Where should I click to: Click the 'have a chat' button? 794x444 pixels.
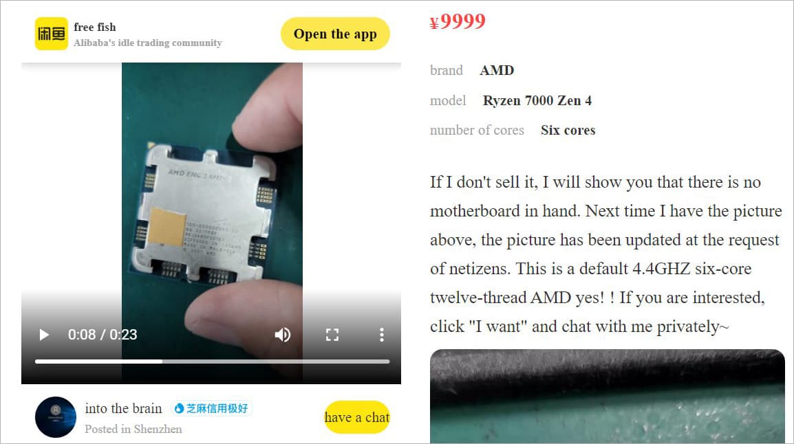point(357,417)
